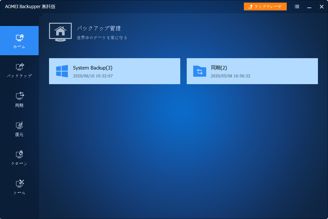This screenshot has width=328, height=219.
Task: Open the System Backup(3) task card
Action: point(115,71)
